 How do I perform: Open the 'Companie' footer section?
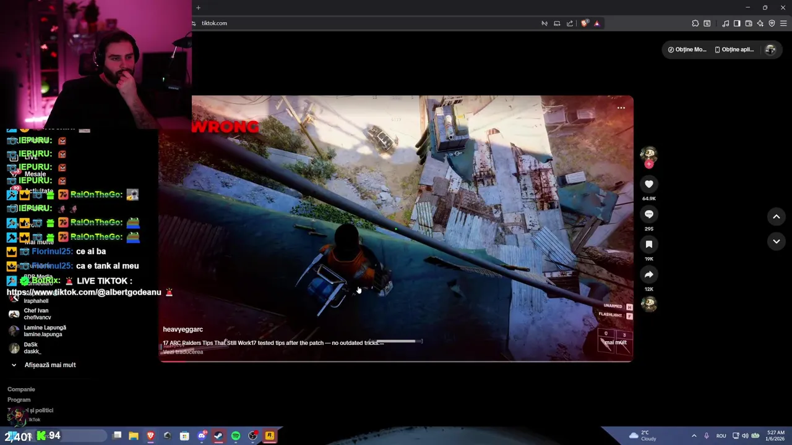pos(21,389)
